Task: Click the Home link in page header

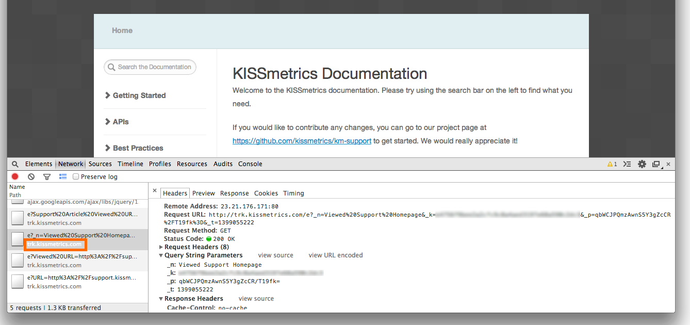Action: pyautogui.click(x=122, y=30)
